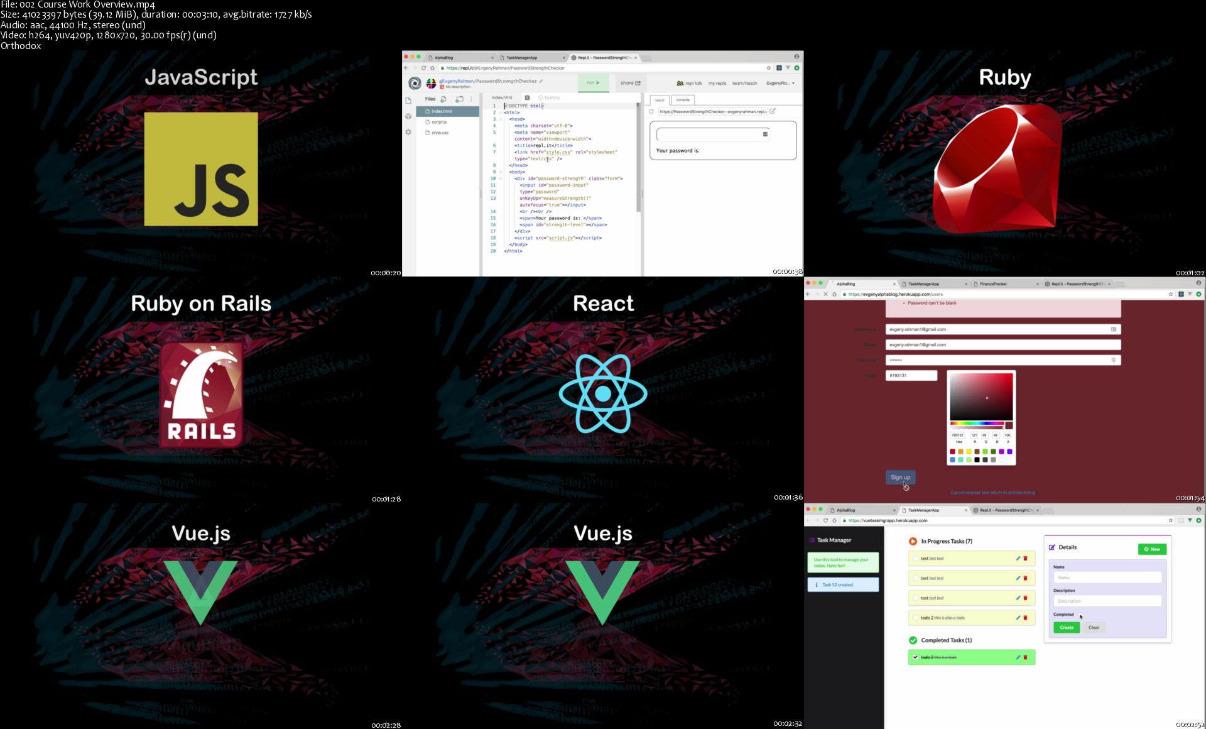Open the repl talk link
Screen dimensions: 1206x729
[x=690, y=83]
